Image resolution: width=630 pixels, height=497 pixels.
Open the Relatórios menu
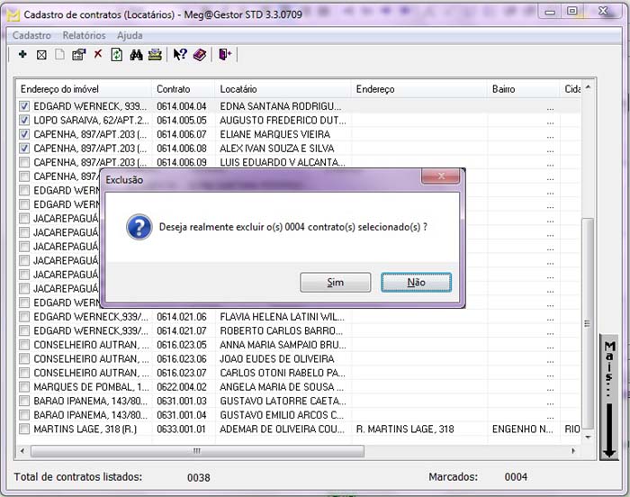coord(84,35)
